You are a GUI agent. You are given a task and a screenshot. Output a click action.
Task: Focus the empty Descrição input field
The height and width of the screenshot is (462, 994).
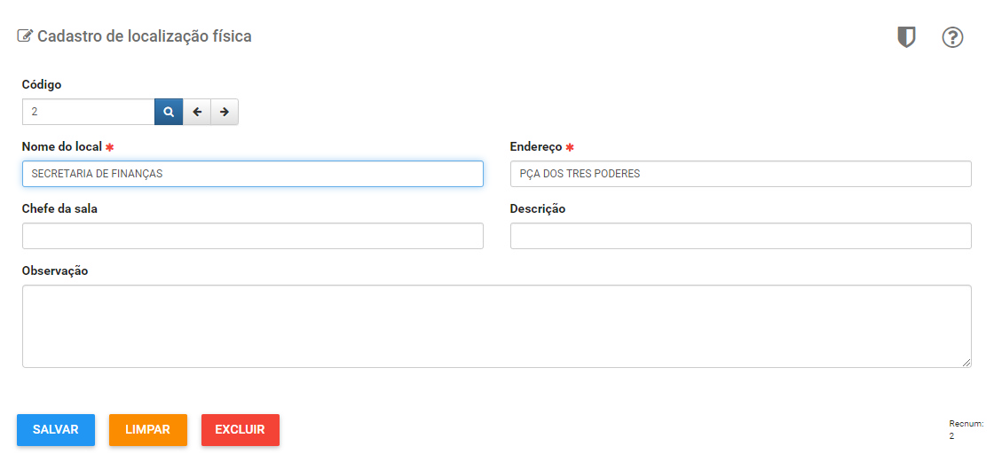click(740, 236)
